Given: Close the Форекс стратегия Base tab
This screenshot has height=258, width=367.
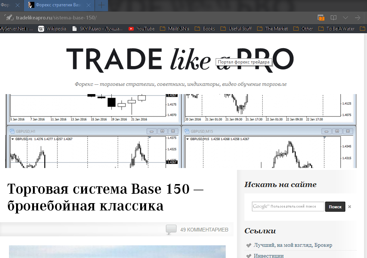Looking at the screenshot, I should (89, 5).
